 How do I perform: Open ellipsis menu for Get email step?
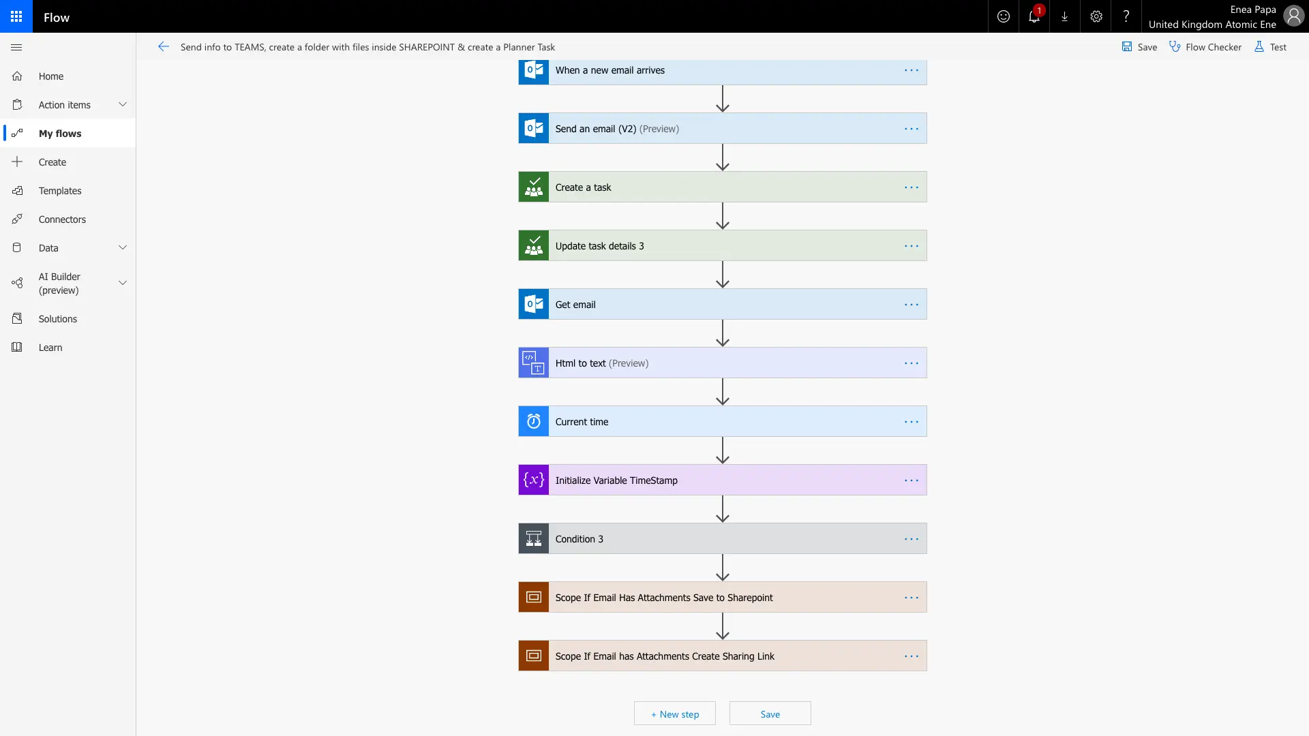(x=911, y=305)
